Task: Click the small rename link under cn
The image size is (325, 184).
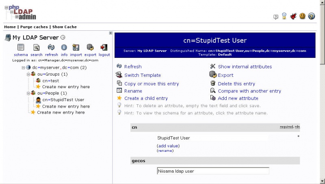Action: pos(165,151)
